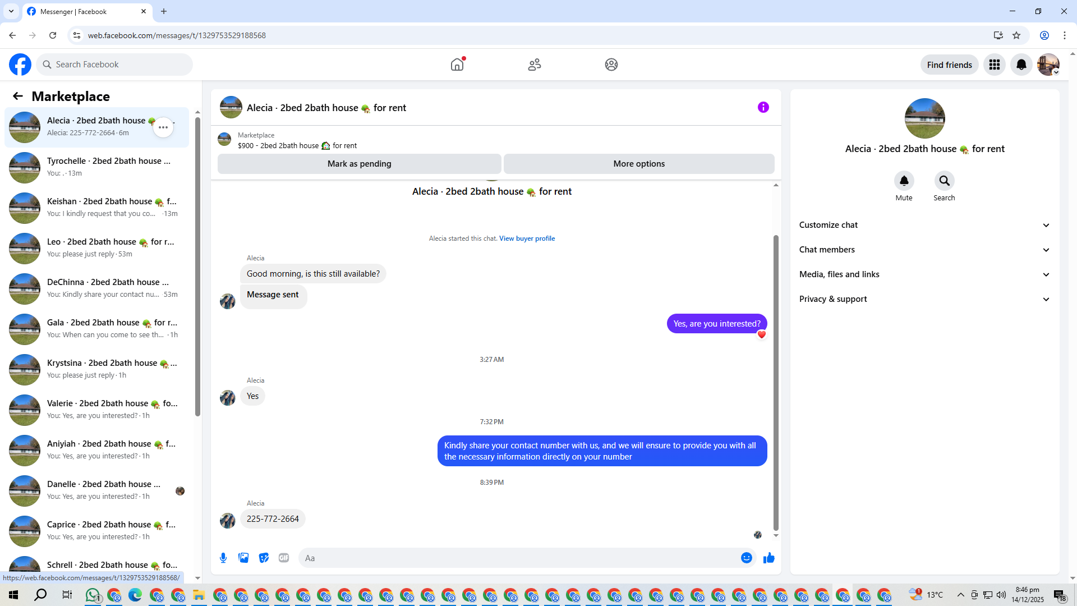
Task: Open Home tab in Facebook navbar
Action: click(457, 65)
